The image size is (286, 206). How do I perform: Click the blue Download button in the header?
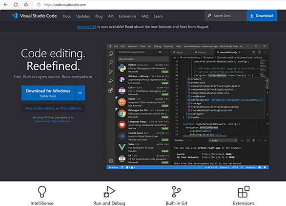[x=262, y=16]
